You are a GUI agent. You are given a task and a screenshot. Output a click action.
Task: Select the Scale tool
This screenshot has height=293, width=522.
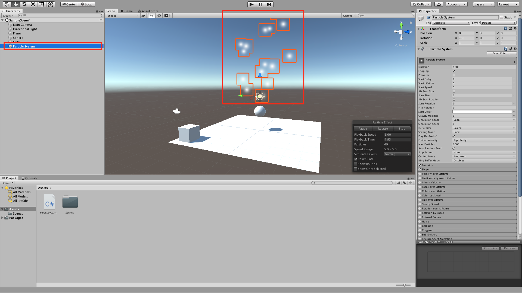coord(33,4)
